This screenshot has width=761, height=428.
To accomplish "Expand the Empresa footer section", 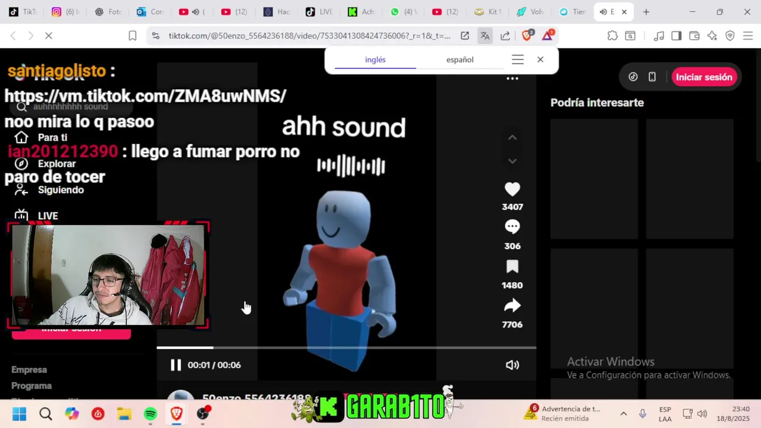I will point(29,370).
